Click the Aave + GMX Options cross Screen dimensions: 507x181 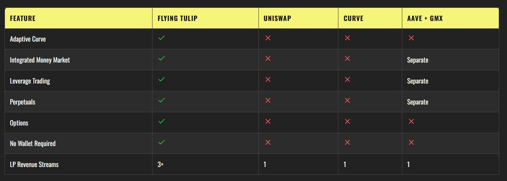(411, 121)
